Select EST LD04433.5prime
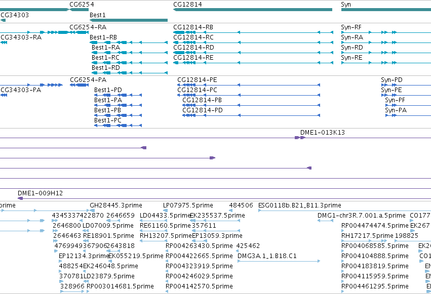This screenshot has width=431, height=294. click(165, 216)
